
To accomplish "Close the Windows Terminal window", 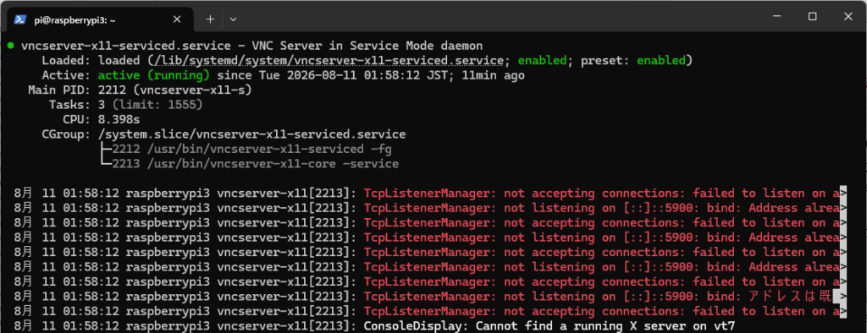I will (848, 17).
